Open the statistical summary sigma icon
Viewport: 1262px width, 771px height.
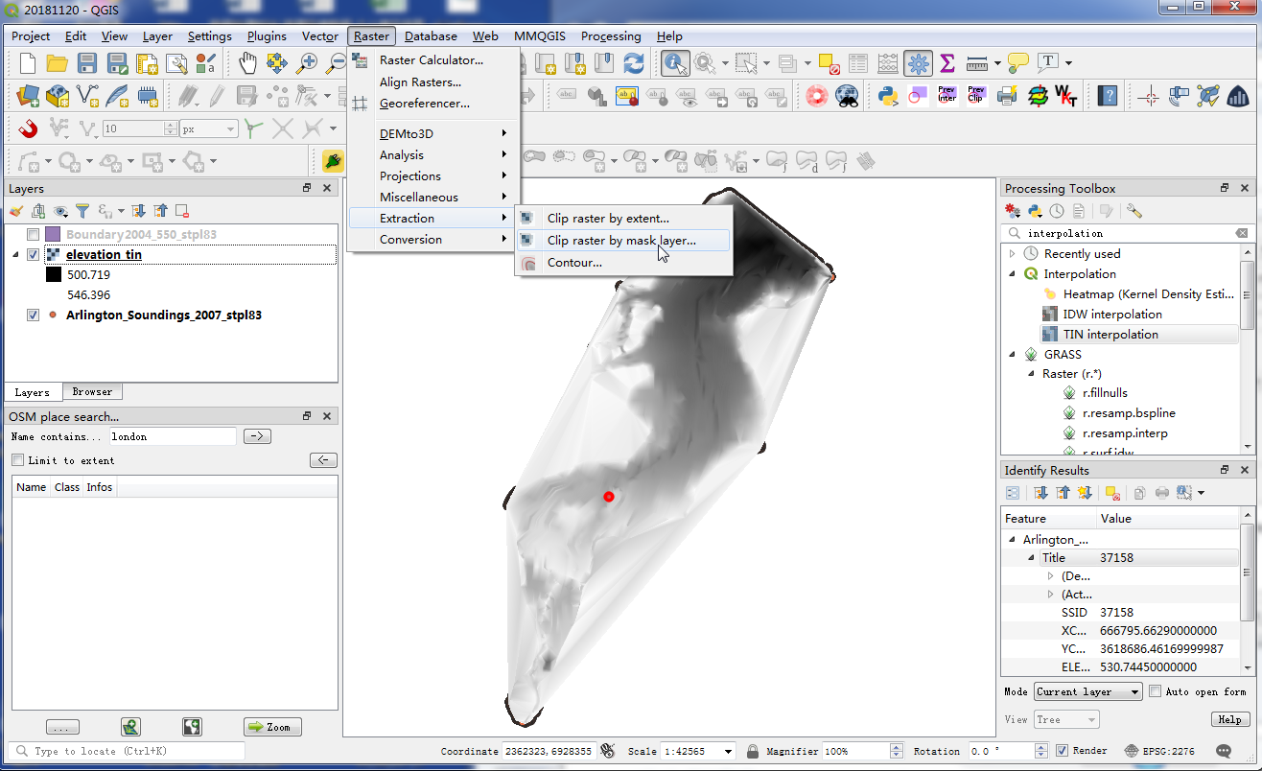tap(947, 63)
